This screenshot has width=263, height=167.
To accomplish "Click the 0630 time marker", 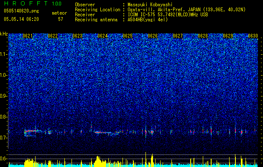I will (x=253, y=36).
